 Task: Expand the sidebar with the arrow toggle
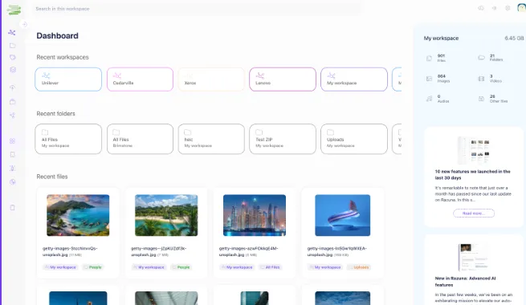[x=24, y=24]
